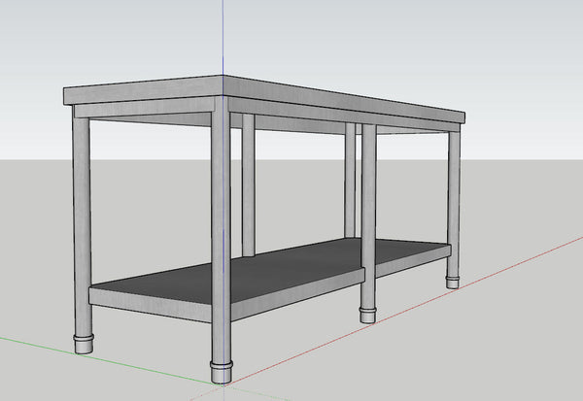The height and width of the screenshot is (401, 583).
Task: Select the tabletop's long side edge face
Action: click(x=344, y=98)
